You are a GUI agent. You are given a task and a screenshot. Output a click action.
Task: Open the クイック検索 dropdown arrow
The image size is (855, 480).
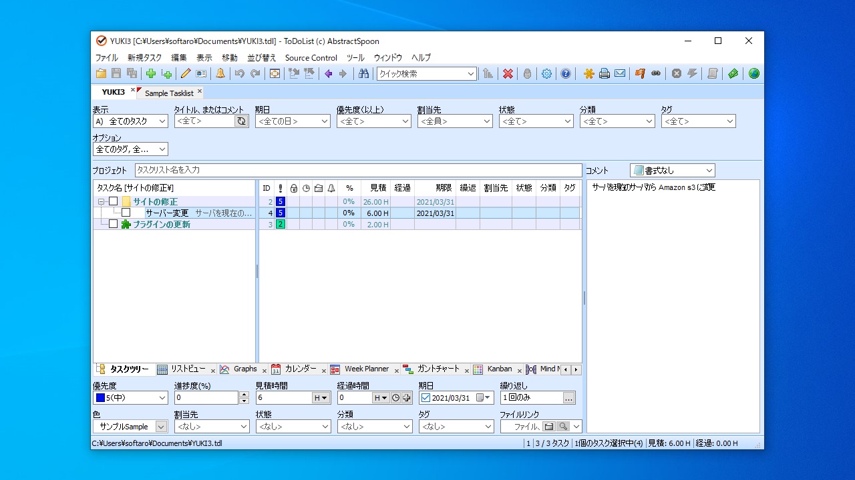[471, 74]
